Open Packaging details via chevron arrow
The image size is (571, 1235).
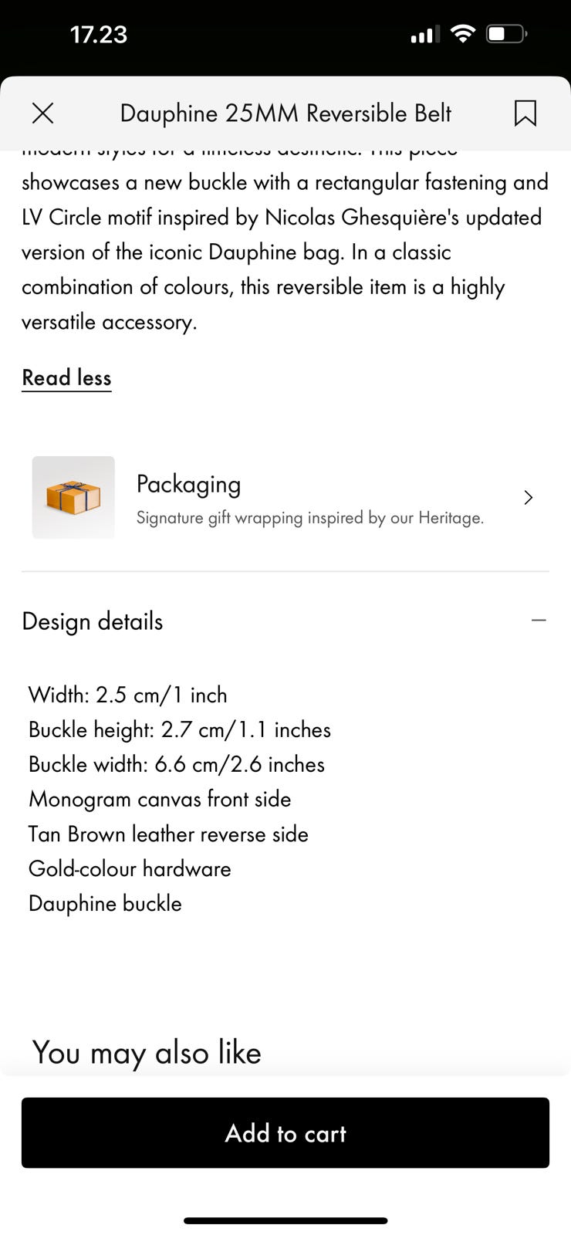click(529, 497)
